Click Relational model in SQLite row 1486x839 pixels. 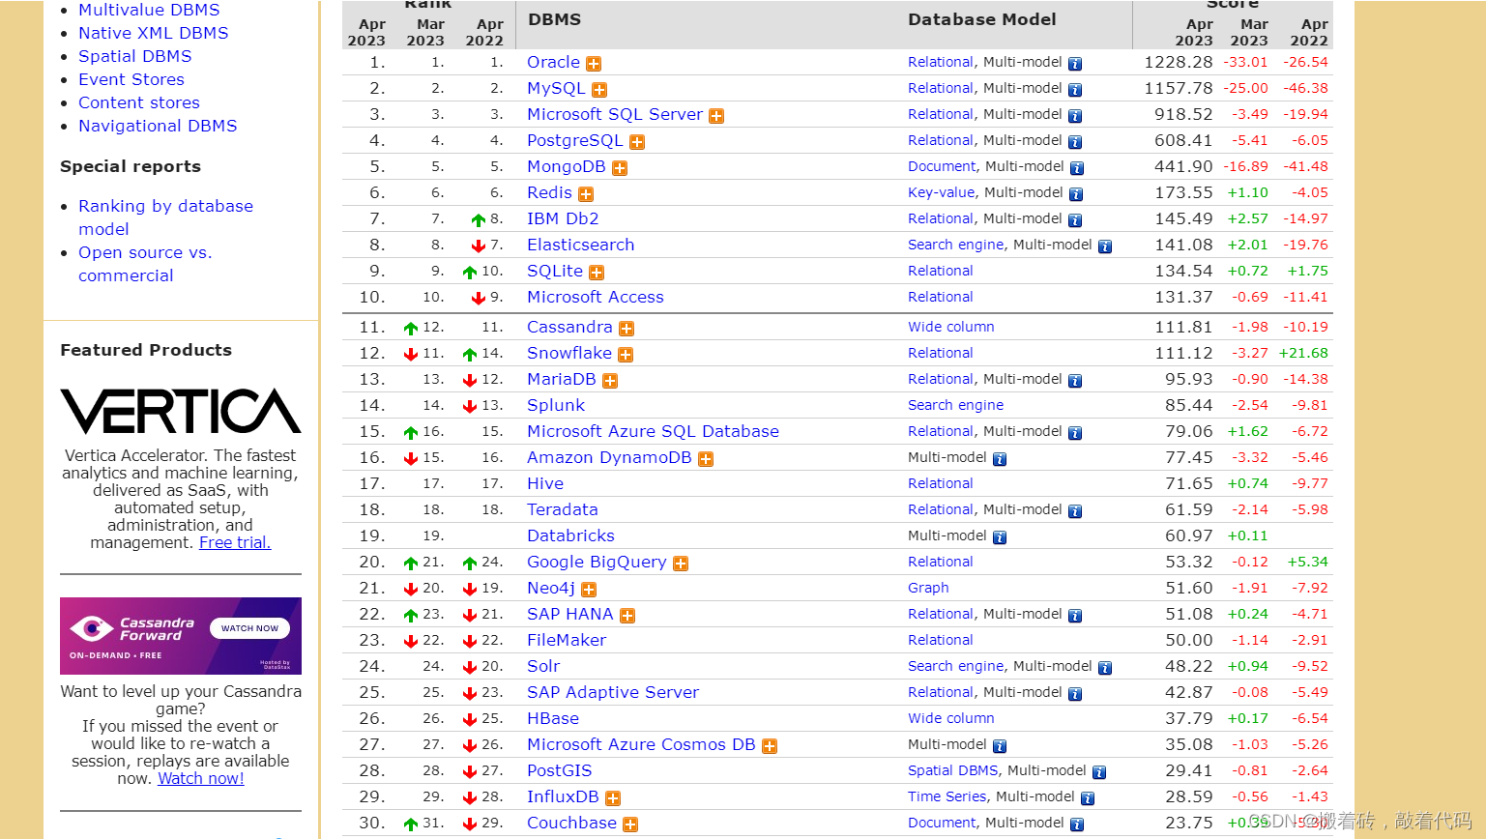[941, 271]
